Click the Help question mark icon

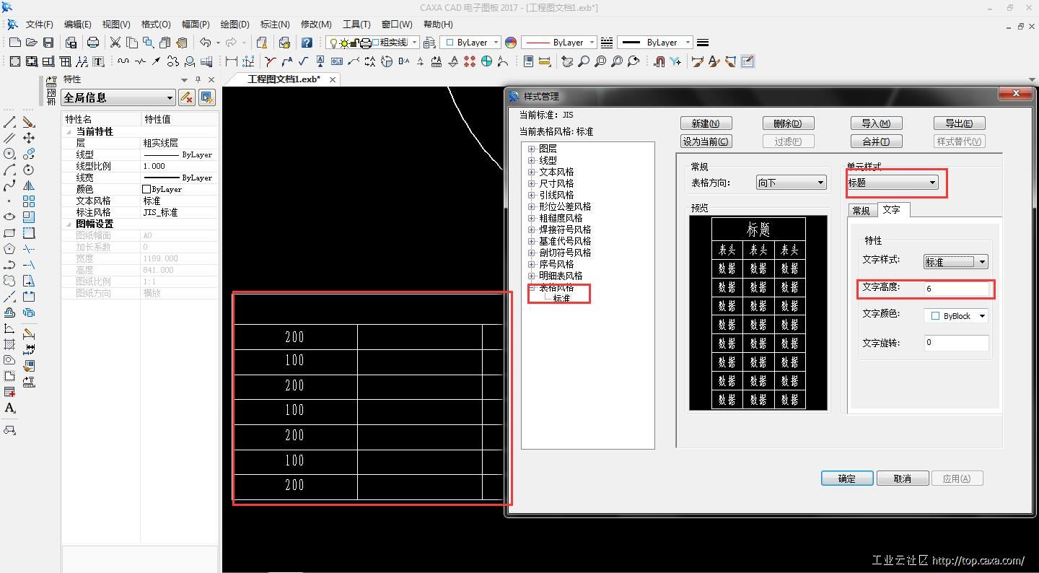coord(307,43)
